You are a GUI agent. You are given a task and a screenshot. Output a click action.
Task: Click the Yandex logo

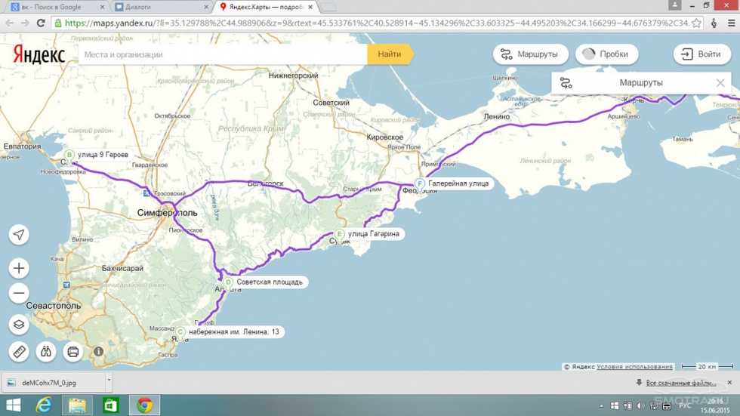pos(39,54)
